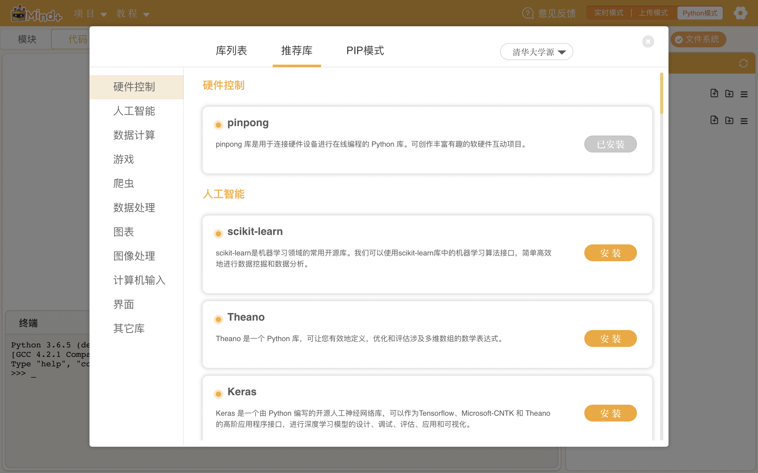Open the 图表 category
The height and width of the screenshot is (473, 758).
click(136, 232)
